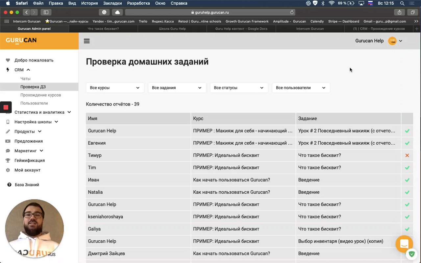
Task: Reload the page using the address bar icon
Action: [292, 12]
